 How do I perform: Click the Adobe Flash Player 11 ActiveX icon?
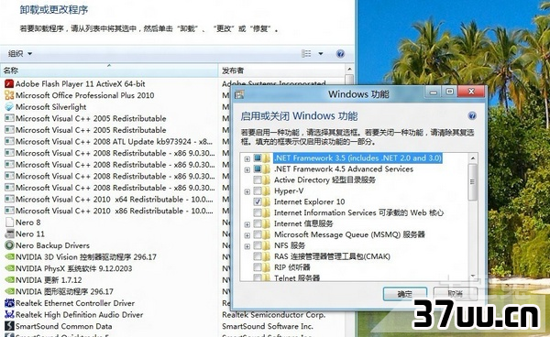[9, 83]
